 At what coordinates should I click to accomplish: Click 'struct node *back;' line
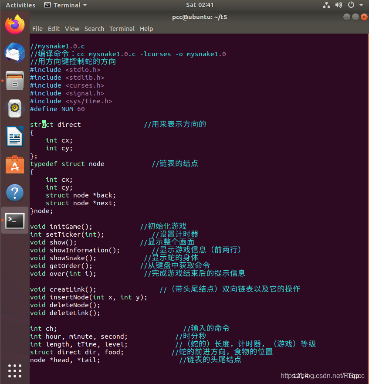81,195
